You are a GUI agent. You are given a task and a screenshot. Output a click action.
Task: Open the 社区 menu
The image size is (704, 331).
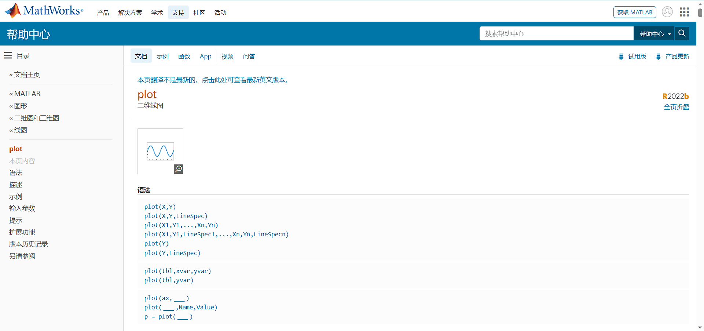click(x=199, y=12)
